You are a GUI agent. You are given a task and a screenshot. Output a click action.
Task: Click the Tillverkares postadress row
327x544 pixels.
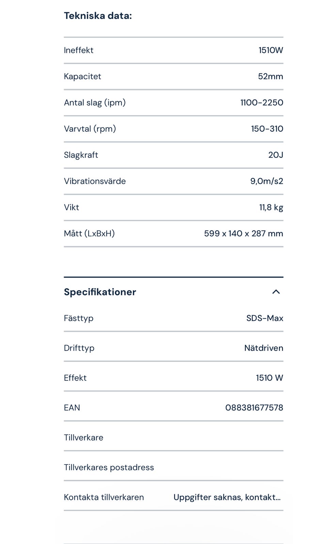click(109, 467)
